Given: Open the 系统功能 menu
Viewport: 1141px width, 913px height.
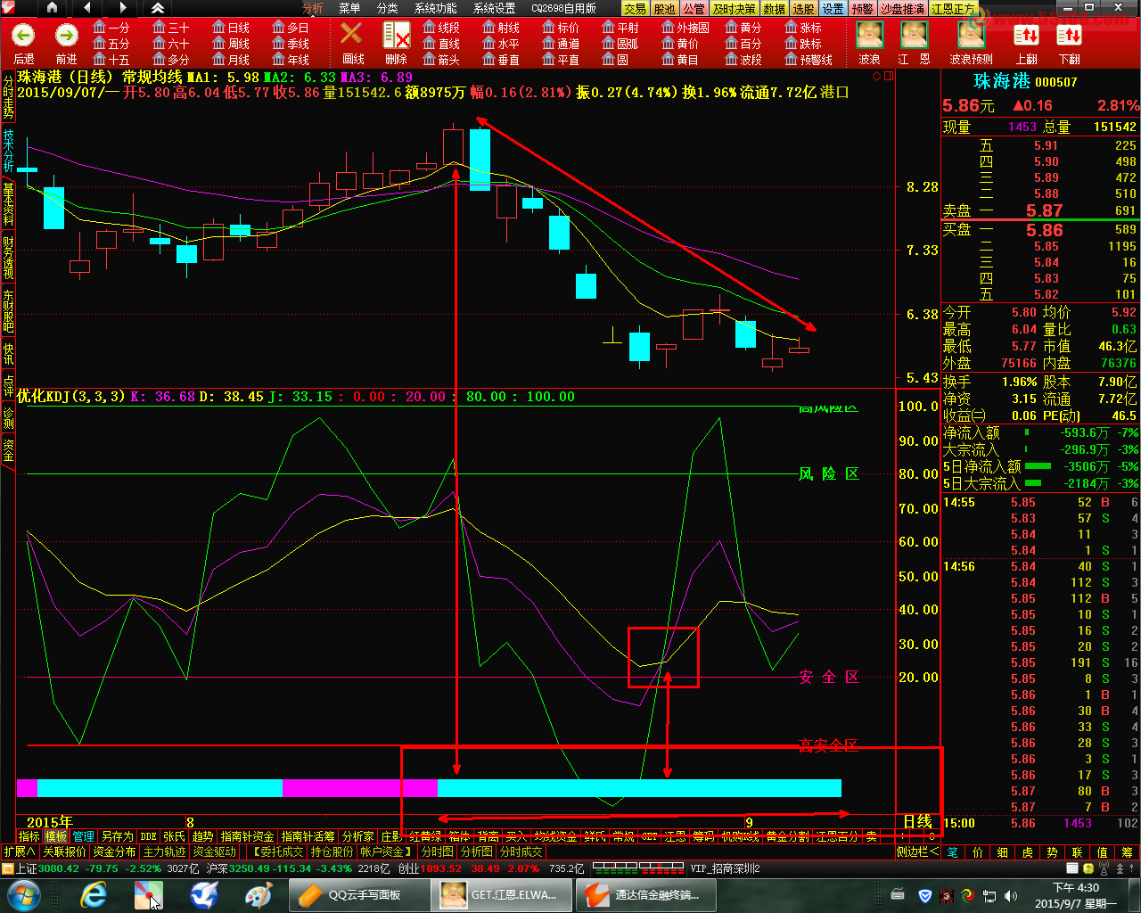Looking at the screenshot, I should pos(436,8).
